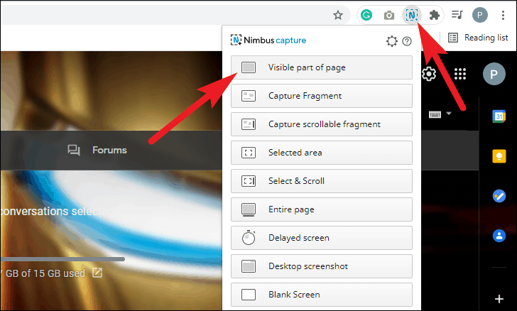Open the Chrome three-dot menu
The image size is (517, 311).
coord(503,15)
